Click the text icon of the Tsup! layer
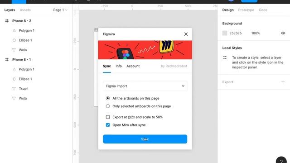Screen dimensions: 290x163 point(14,89)
